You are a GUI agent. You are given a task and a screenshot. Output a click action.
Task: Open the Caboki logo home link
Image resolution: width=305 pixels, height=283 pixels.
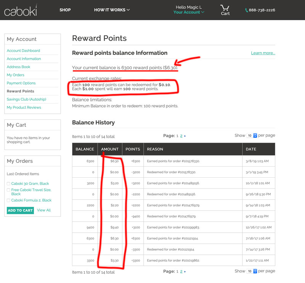[21, 11]
